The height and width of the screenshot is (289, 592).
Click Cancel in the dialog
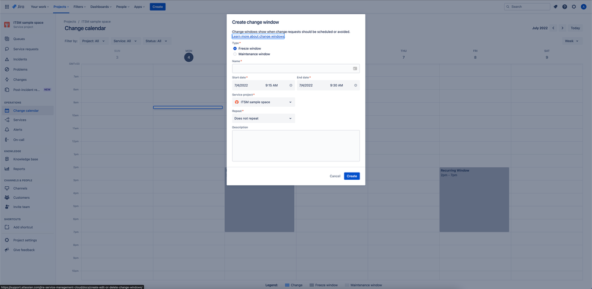(335, 176)
